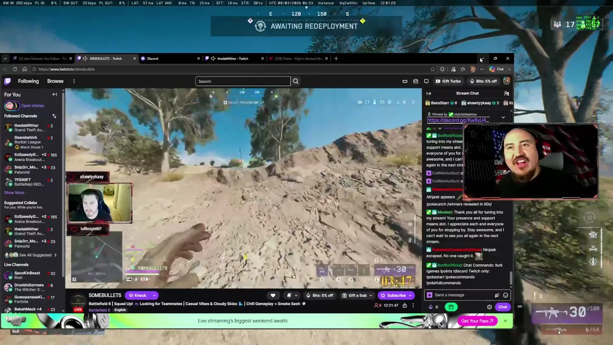The width and height of the screenshot is (613, 345).
Task: Click the search magnifier button
Action: tap(295, 81)
